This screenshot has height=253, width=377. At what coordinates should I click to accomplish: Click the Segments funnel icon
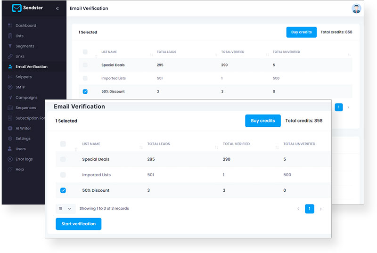point(10,46)
